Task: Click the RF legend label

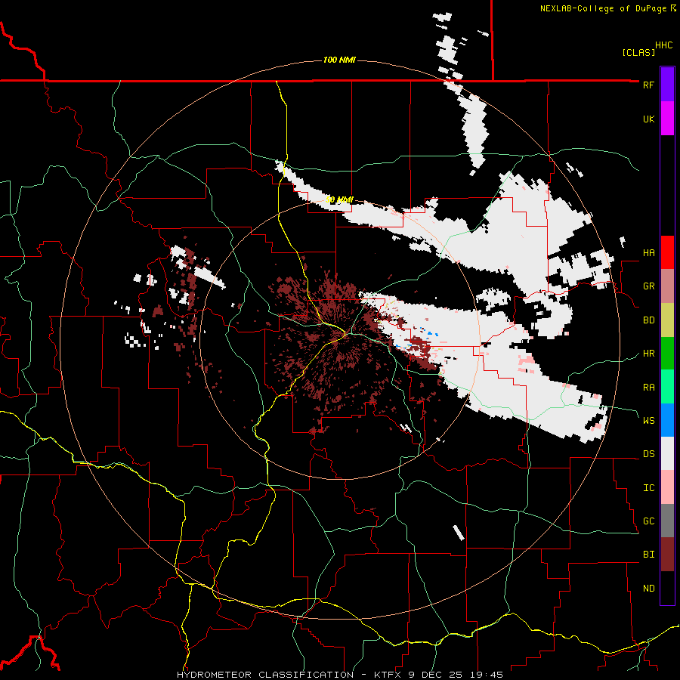Action: (648, 85)
